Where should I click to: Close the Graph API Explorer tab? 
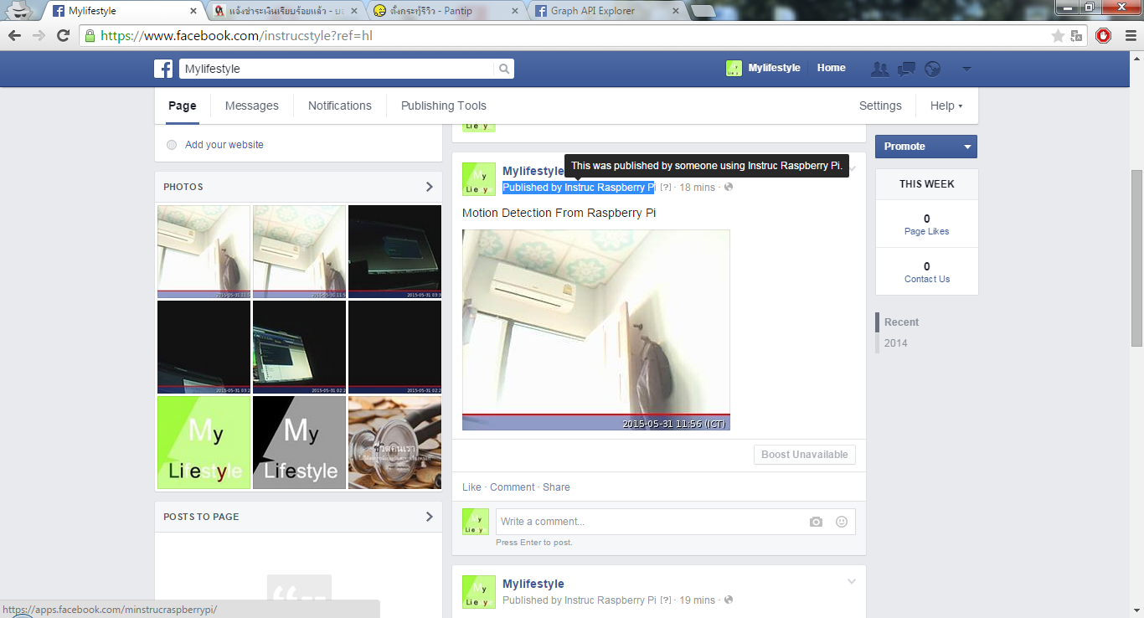678,11
